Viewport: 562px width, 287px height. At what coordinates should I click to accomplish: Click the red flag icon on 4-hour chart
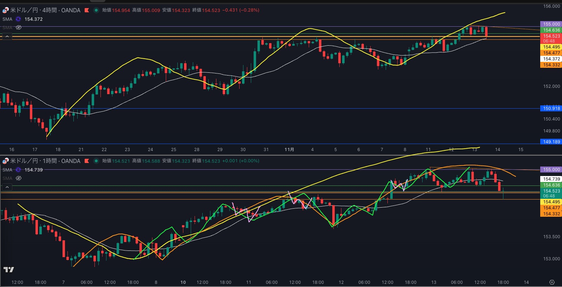87,10
